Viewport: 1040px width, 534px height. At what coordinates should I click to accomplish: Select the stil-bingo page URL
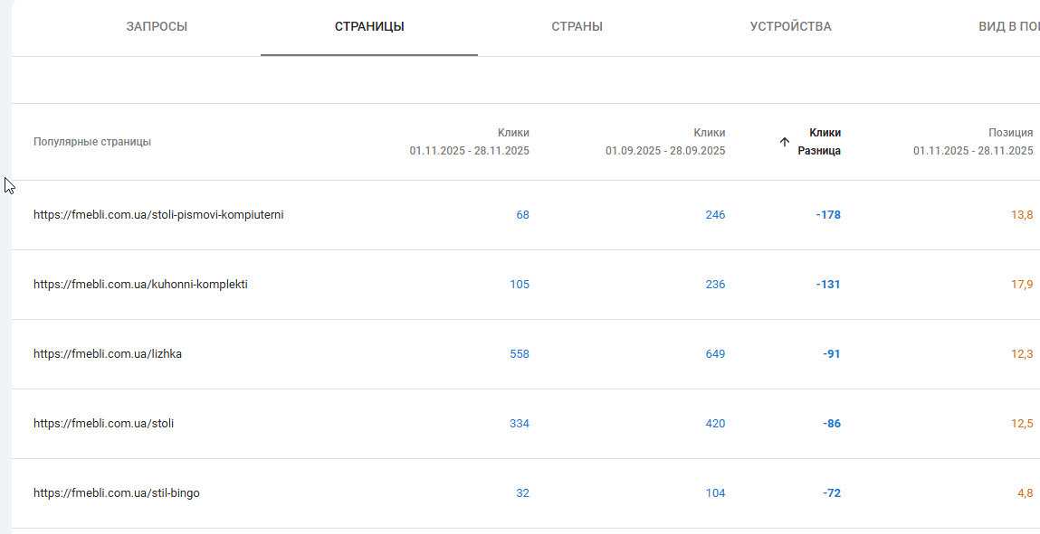(117, 493)
